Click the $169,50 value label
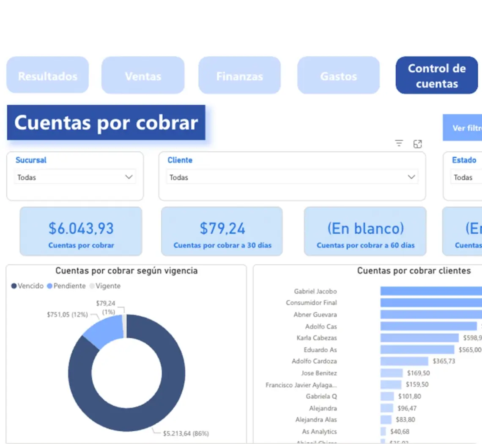The height and width of the screenshot is (444, 482). 419,373
